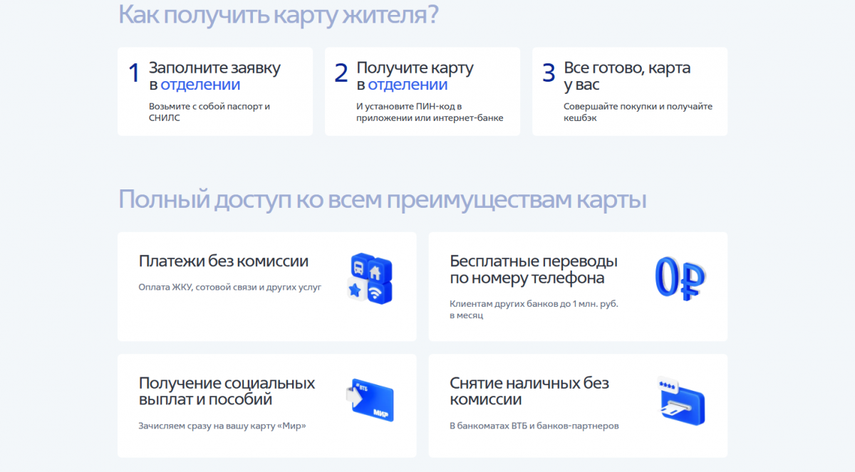Open the 'отделении' link under 'Заполните заявку'

point(200,85)
